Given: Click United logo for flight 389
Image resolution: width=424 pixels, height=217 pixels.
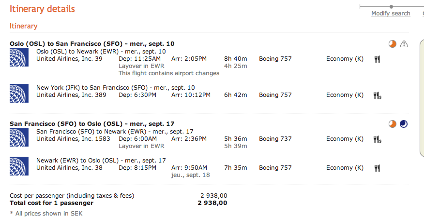Looking at the screenshot, I should [x=19, y=93].
